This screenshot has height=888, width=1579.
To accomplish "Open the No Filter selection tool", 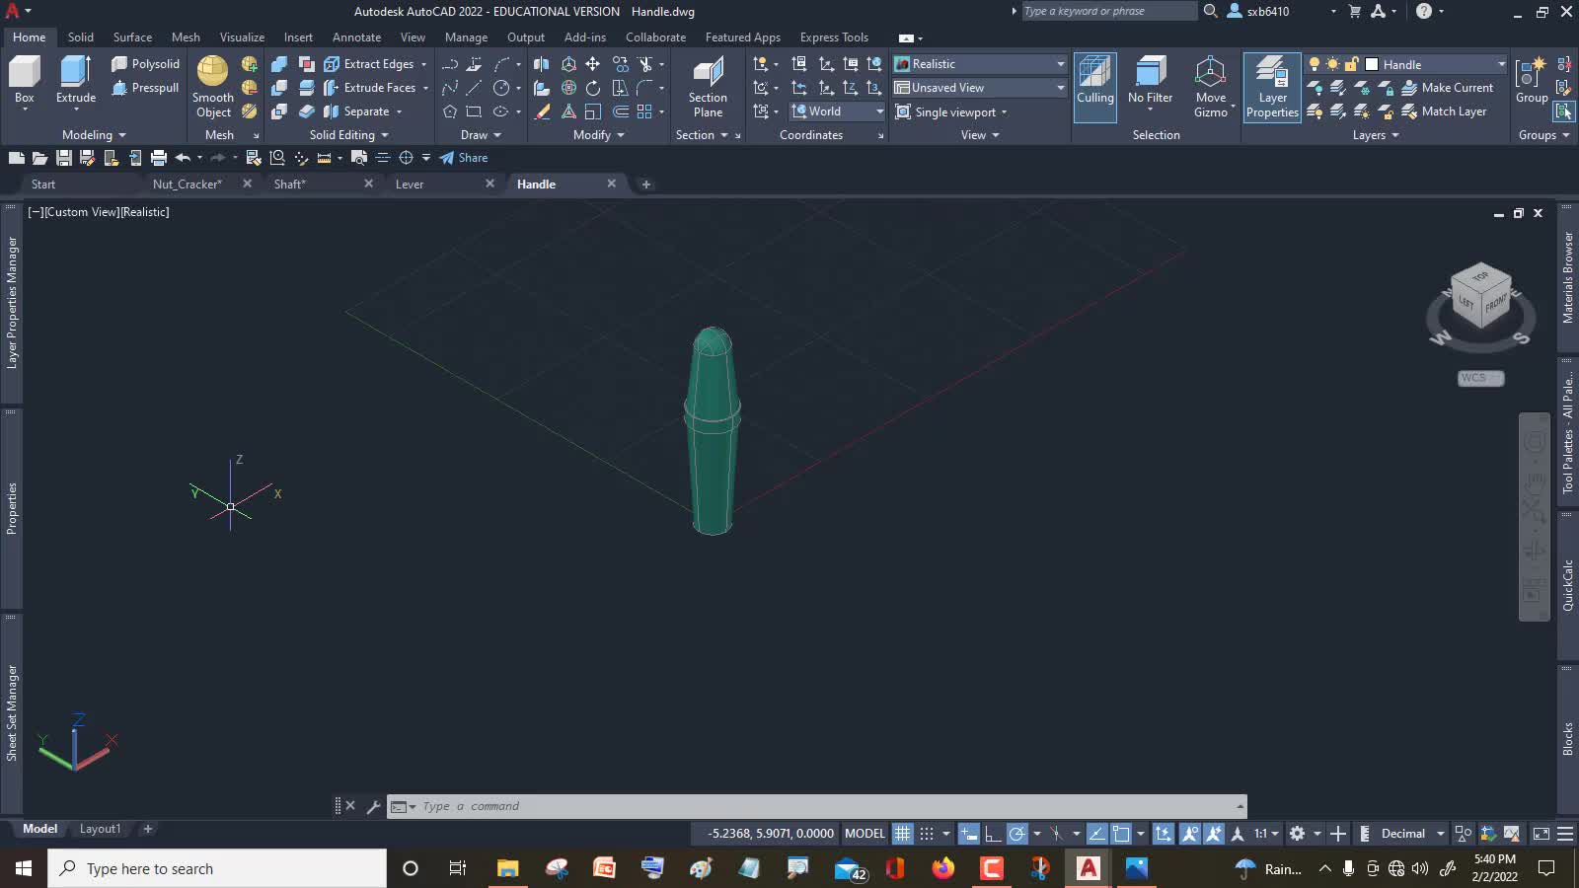I will (x=1150, y=81).
